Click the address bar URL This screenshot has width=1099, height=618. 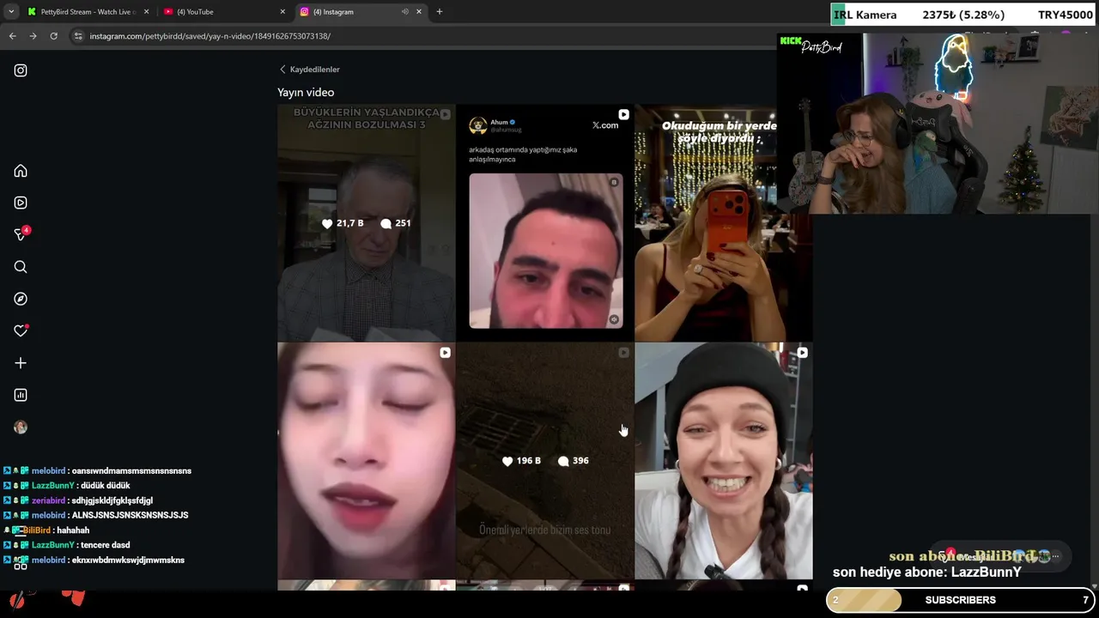click(x=209, y=36)
